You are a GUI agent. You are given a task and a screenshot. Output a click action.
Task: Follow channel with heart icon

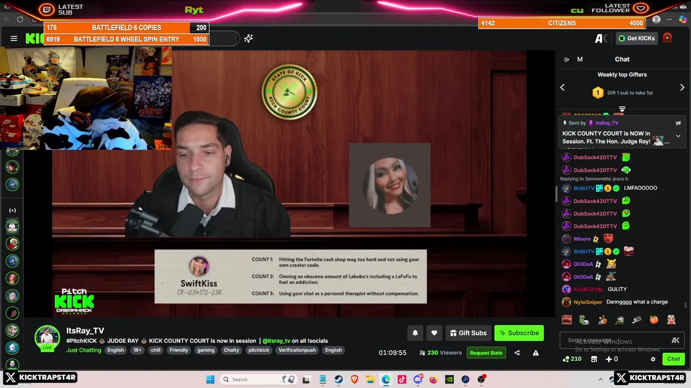click(x=434, y=333)
